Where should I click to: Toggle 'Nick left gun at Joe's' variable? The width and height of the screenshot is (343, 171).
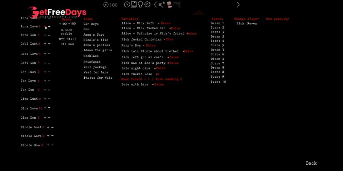150,57
